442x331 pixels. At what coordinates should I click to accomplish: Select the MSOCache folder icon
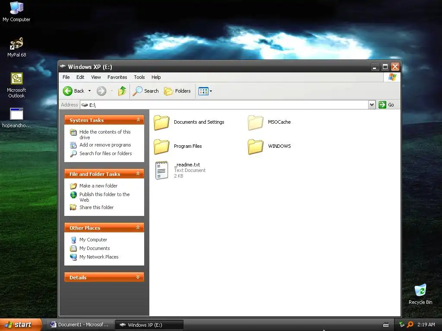click(256, 122)
